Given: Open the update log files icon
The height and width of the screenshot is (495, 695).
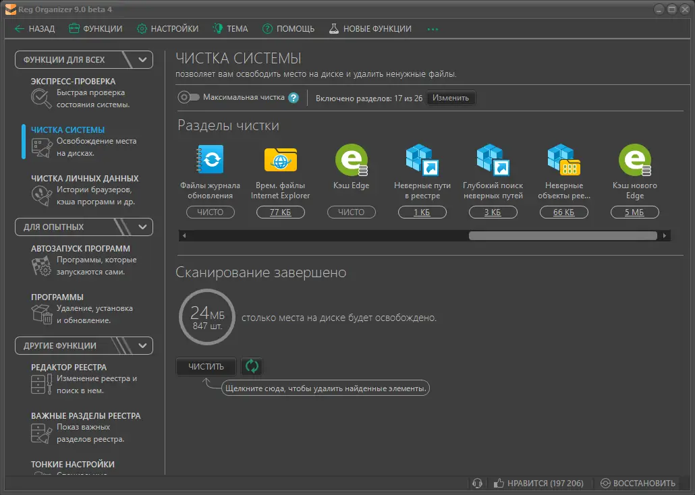Looking at the screenshot, I should [210, 159].
